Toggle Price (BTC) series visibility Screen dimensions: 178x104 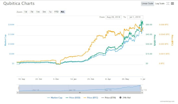91,97
